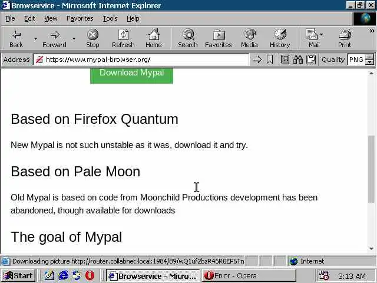
Task: Open the Media toolbar button
Action: point(249,38)
